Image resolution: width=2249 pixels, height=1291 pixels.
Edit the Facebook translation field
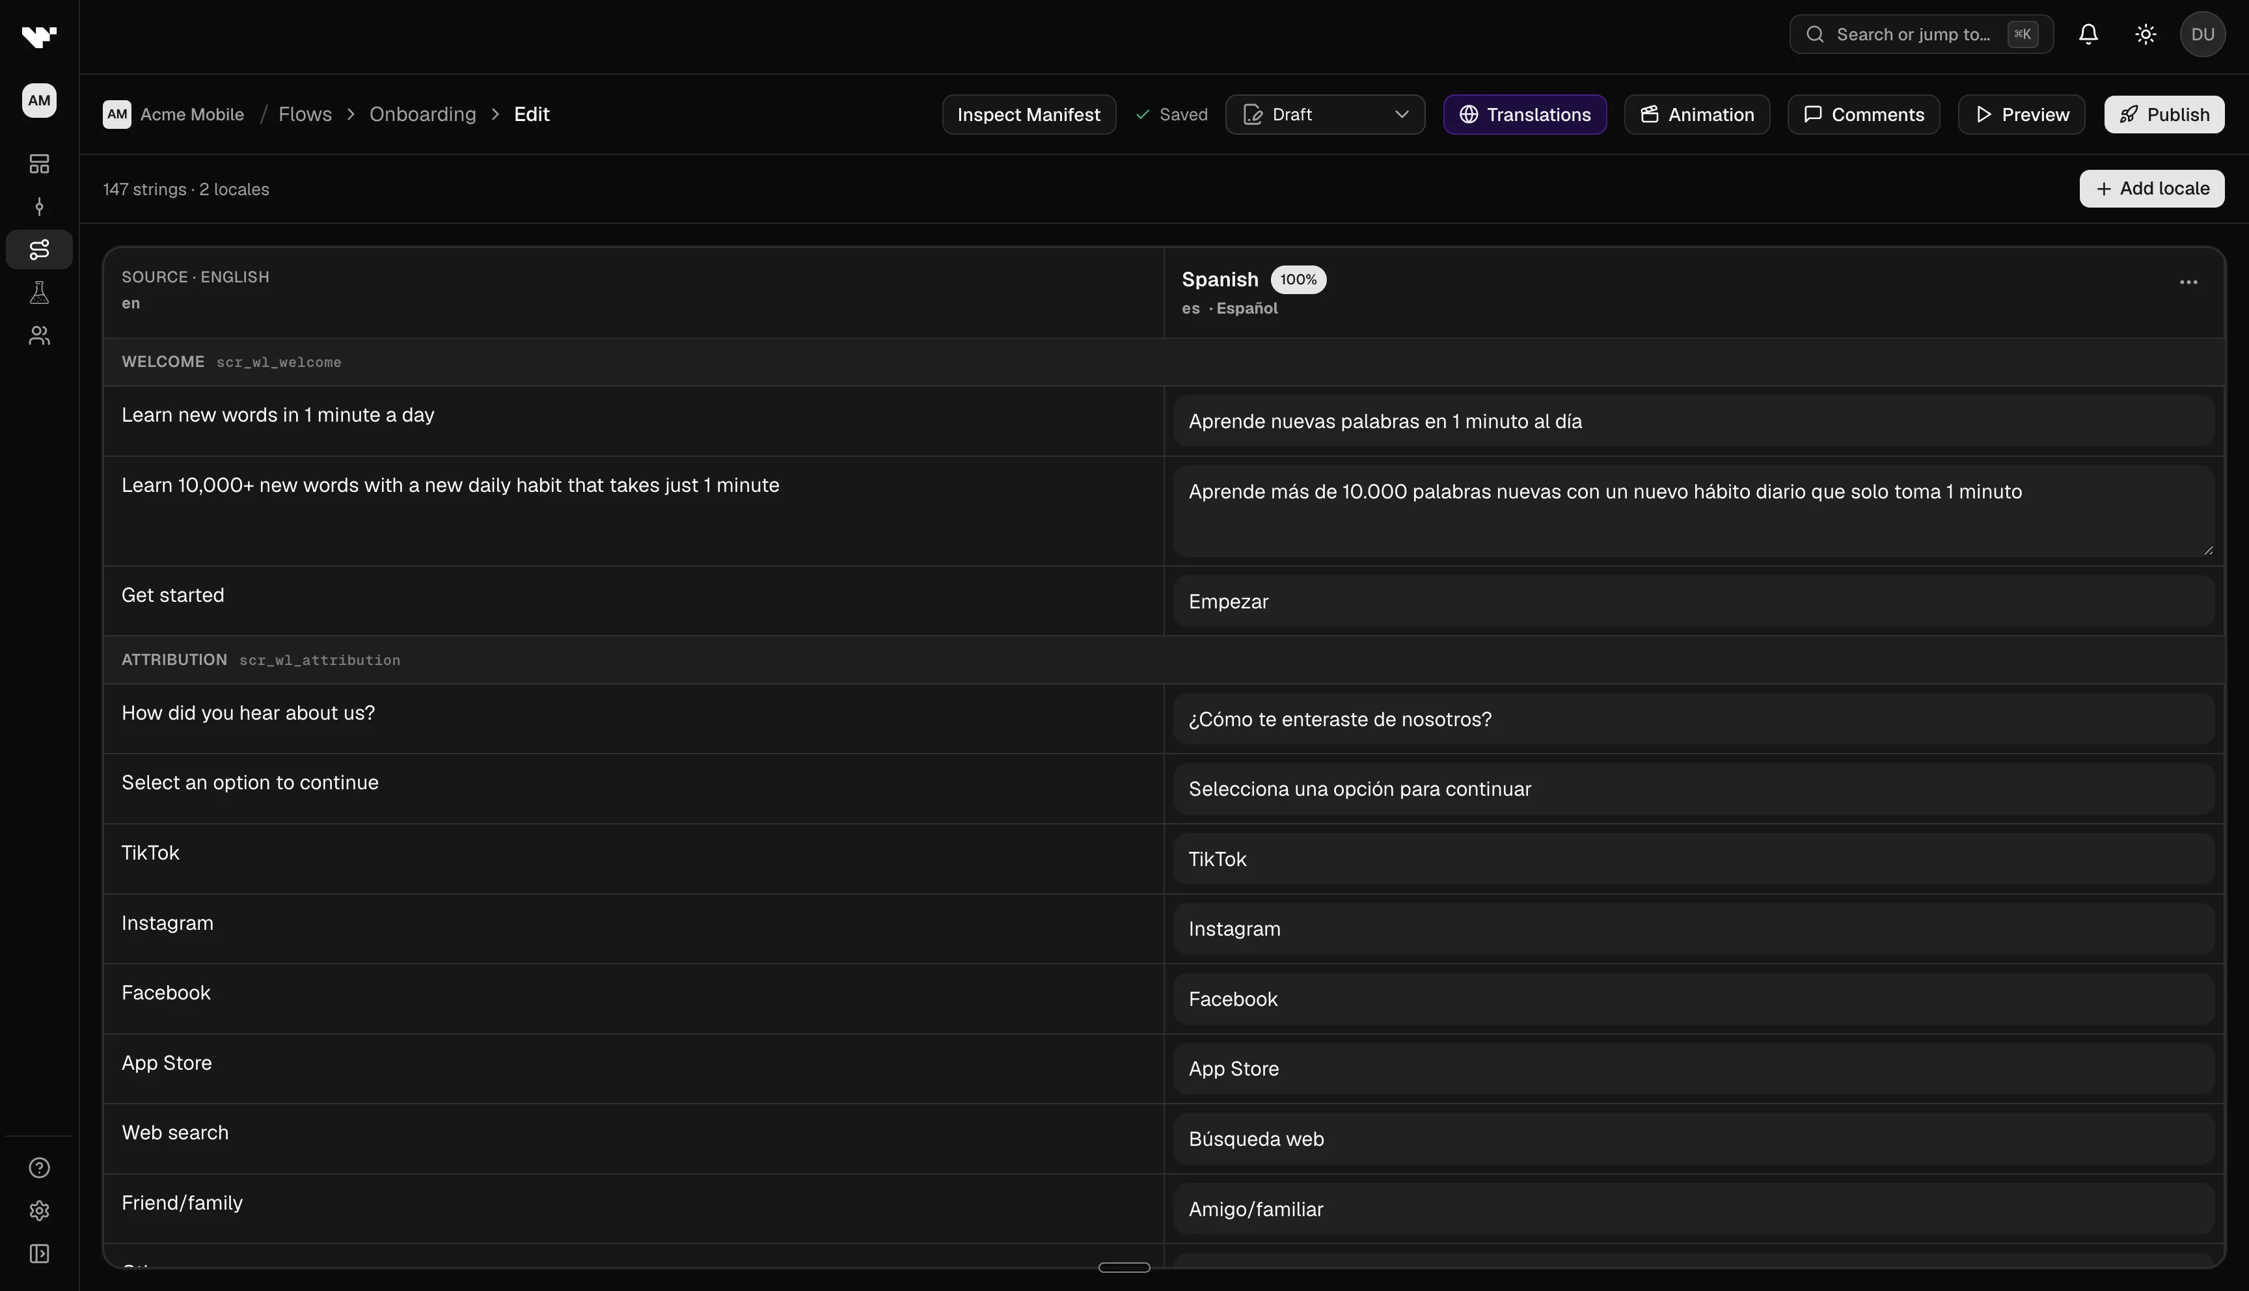point(1693,999)
